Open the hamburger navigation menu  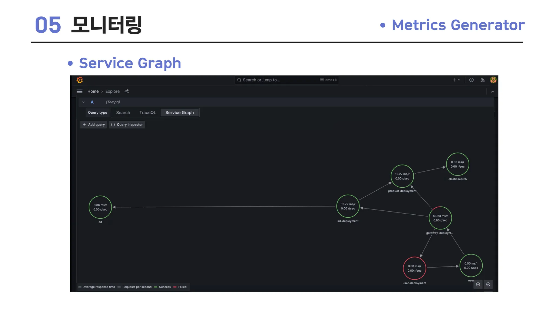pos(80,92)
